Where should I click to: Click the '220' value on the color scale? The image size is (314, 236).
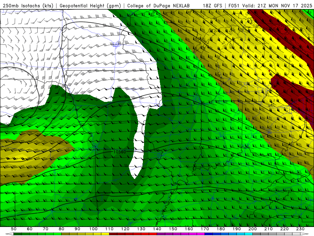(284, 229)
